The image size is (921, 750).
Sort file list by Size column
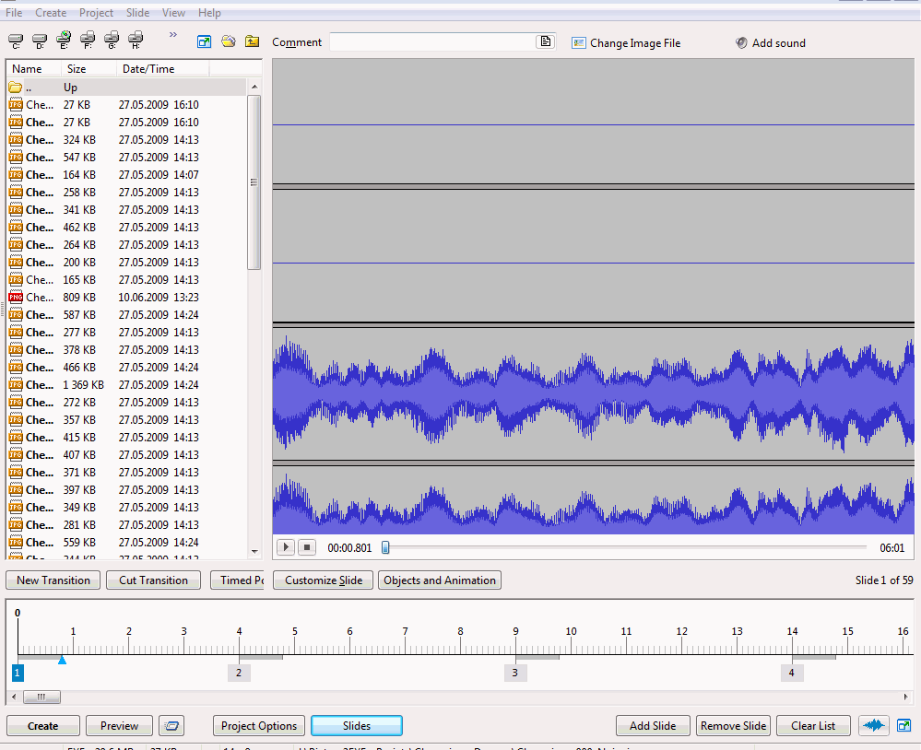tap(76, 69)
